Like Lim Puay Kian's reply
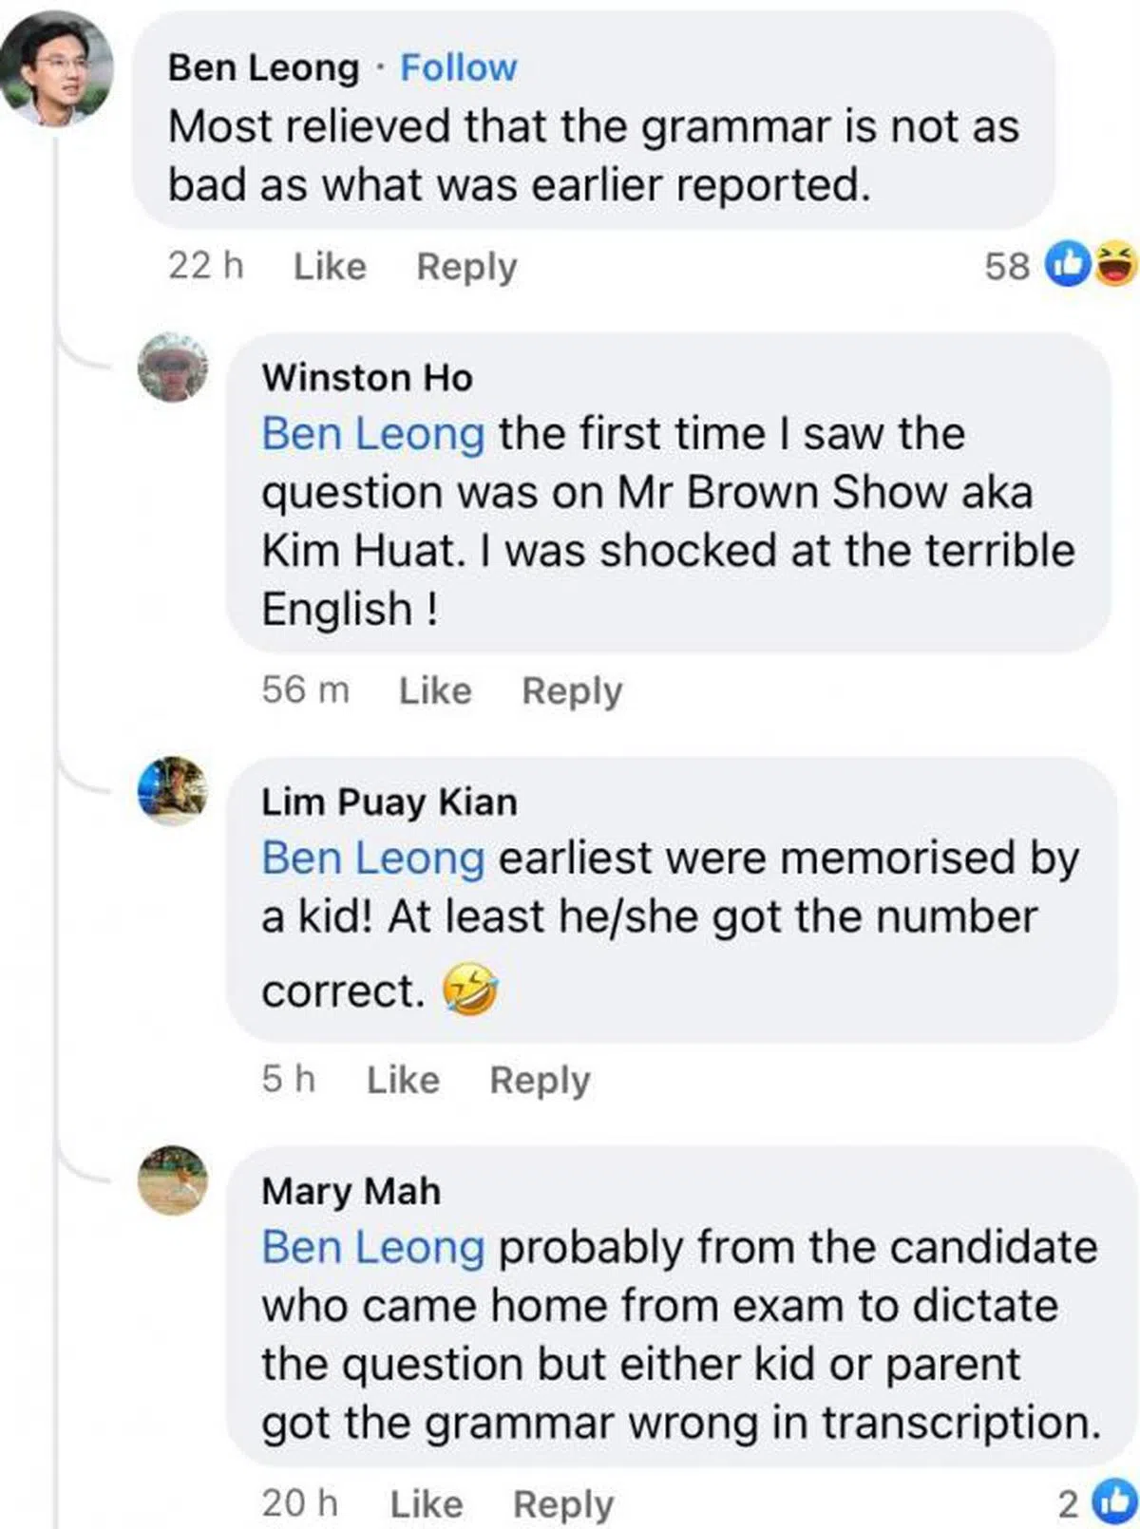1140x1529 pixels. click(x=403, y=1080)
